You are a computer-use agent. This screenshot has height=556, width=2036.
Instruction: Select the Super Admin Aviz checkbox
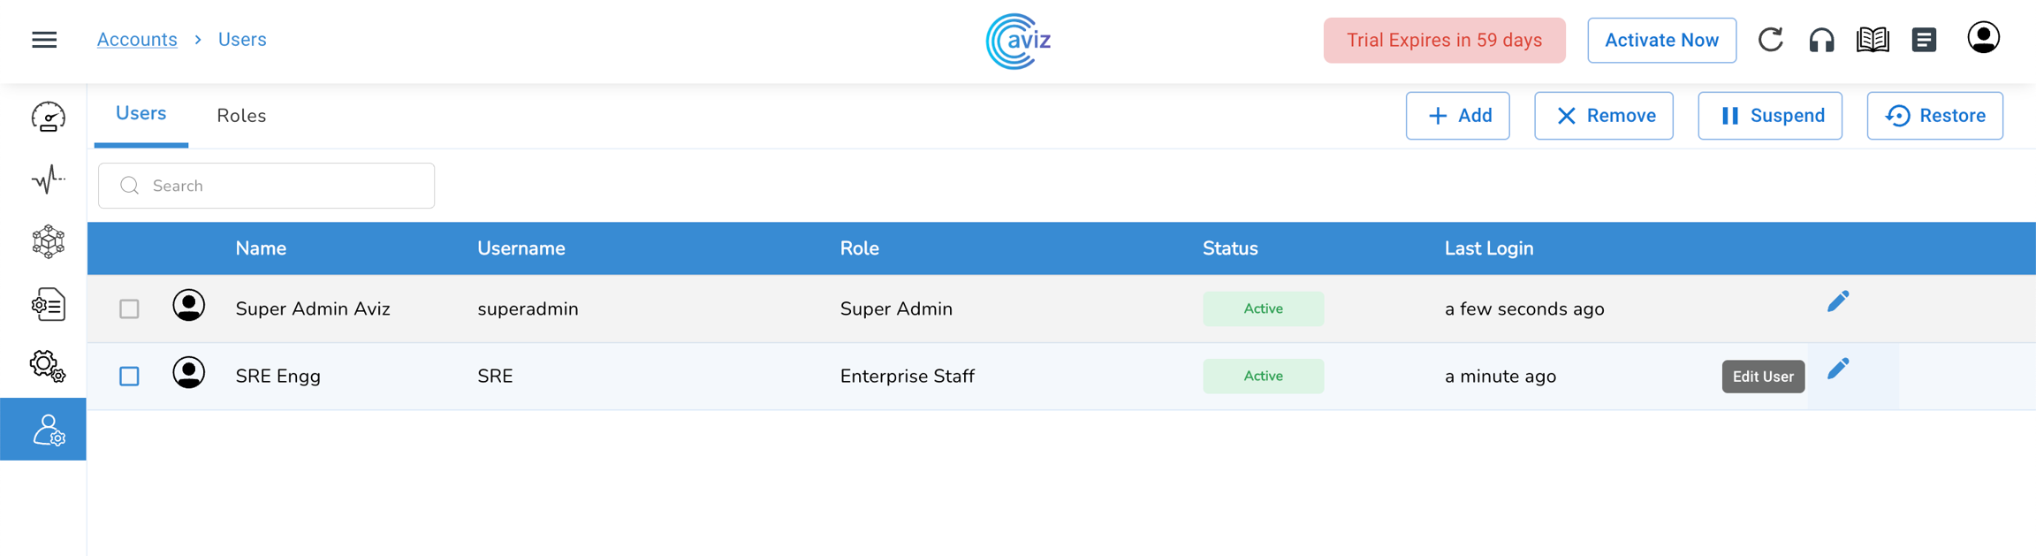click(x=129, y=308)
